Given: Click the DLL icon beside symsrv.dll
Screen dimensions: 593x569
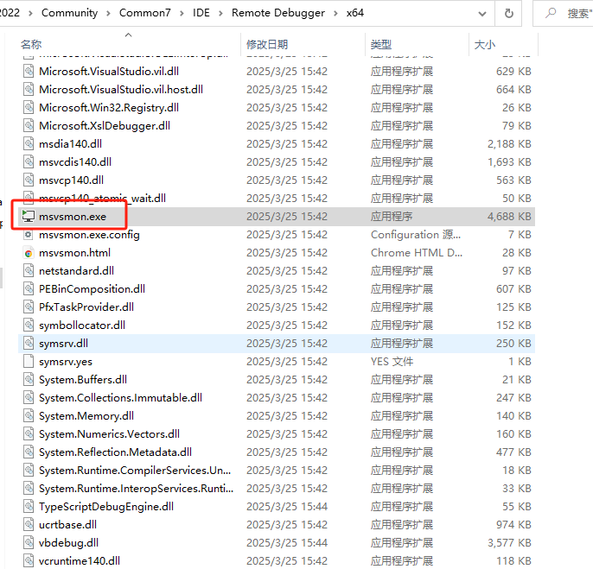Looking at the screenshot, I should pyautogui.click(x=29, y=343).
